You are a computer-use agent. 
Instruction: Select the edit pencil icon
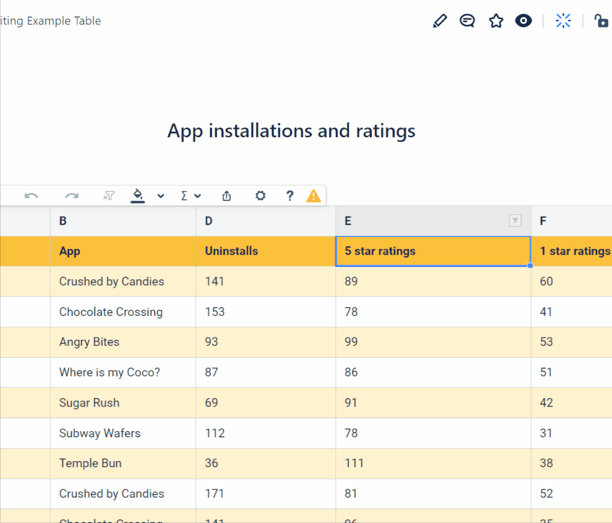pos(440,20)
